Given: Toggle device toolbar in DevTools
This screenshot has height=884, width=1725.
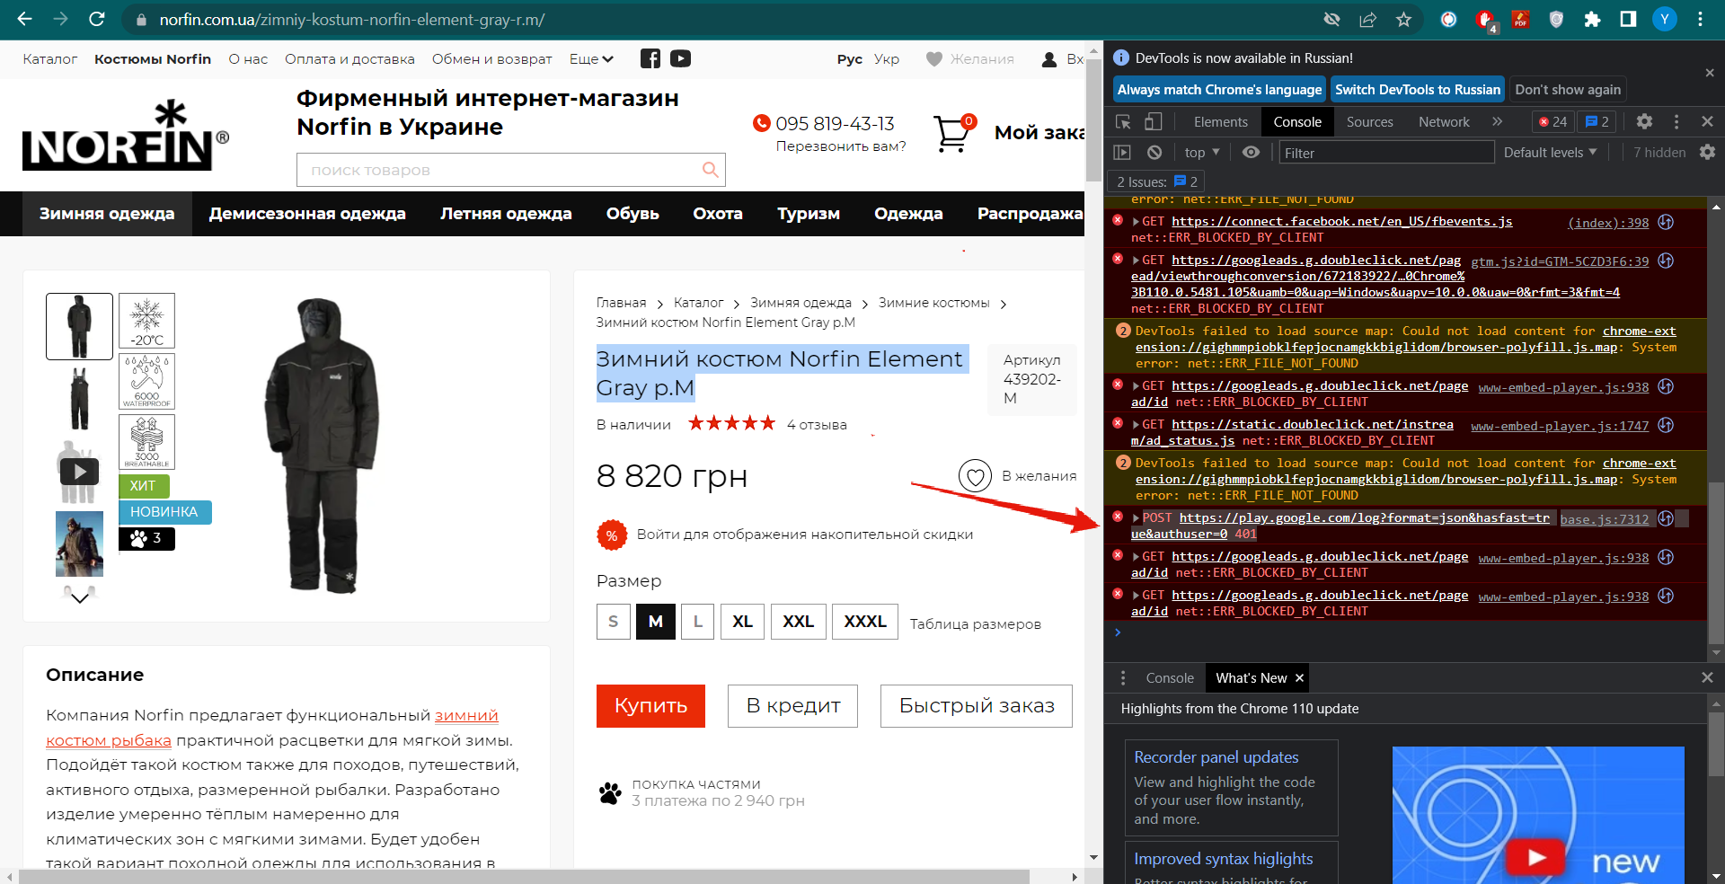Looking at the screenshot, I should point(1154,121).
